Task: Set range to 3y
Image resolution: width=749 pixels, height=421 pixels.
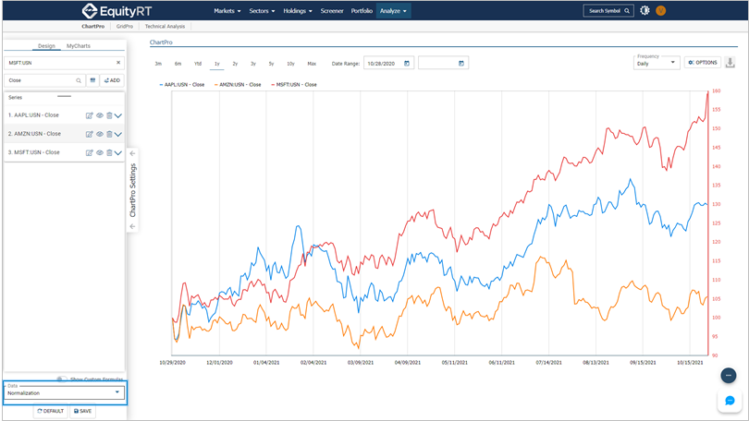Action: [x=253, y=64]
